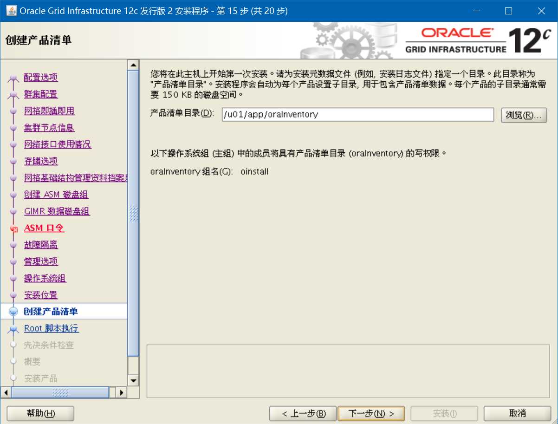This screenshot has width=558, height=424.
Task: Click the active bullet beside 创建产品清单
Action: pyautogui.click(x=13, y=312)
